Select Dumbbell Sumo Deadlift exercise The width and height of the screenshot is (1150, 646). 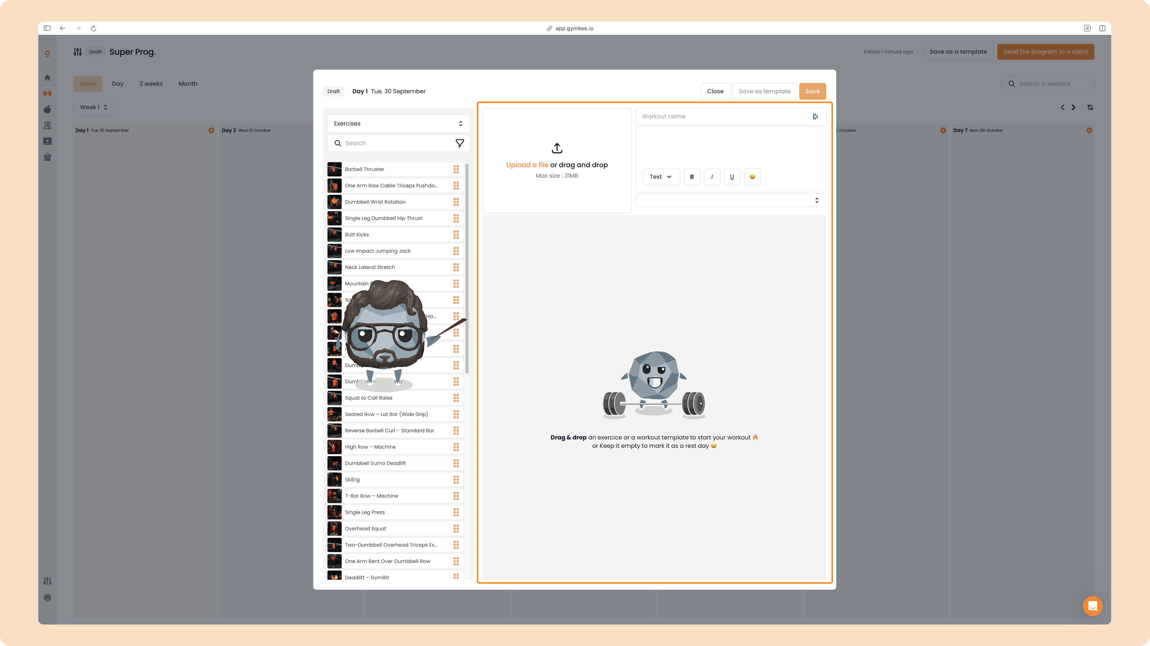click(395, 463)
